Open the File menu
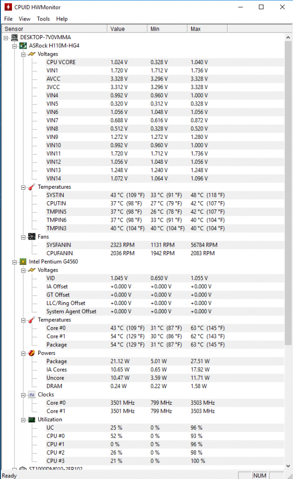The width and height of the screenshot is (293, 479). (8, 19)
